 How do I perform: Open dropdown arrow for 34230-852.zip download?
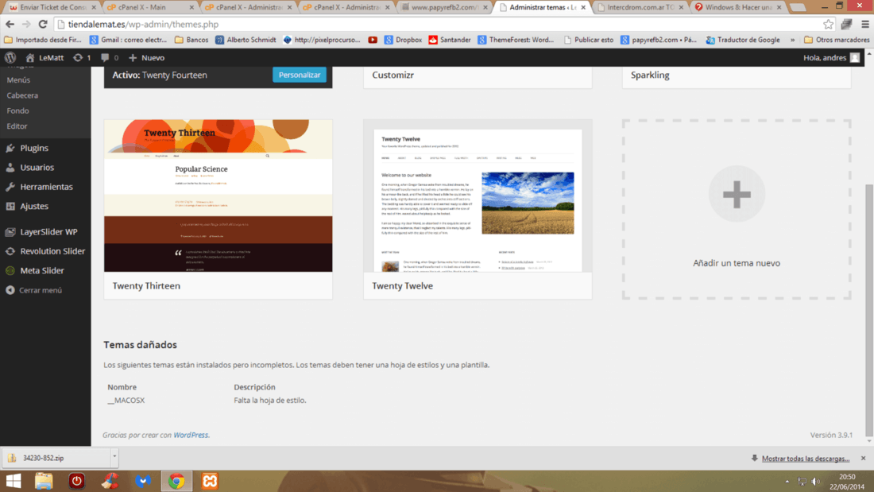(x=114, y=457)
